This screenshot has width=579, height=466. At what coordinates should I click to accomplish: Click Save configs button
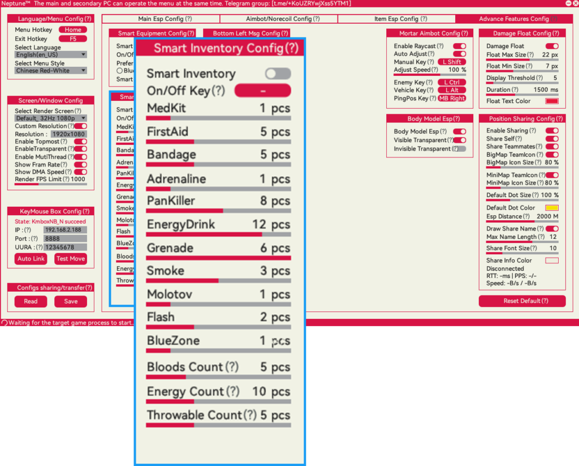click(71, 301)
